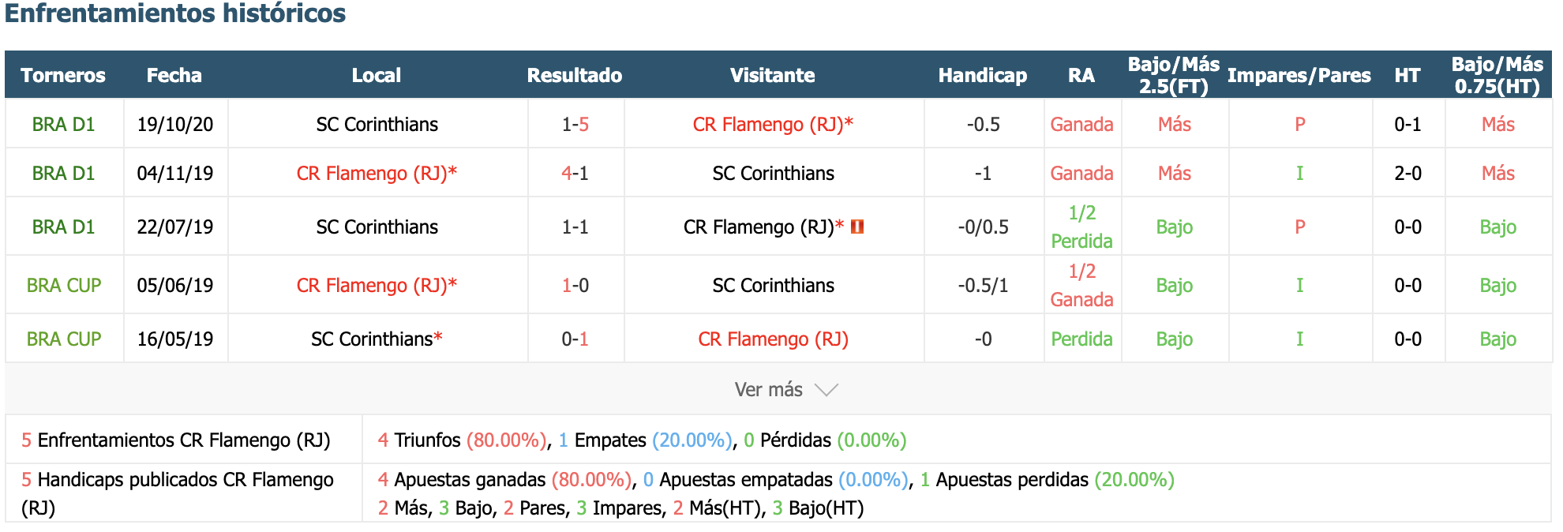Screen dimensions: 1563x532
Task: Click the Ver más text link
Action: click(768, 390)
